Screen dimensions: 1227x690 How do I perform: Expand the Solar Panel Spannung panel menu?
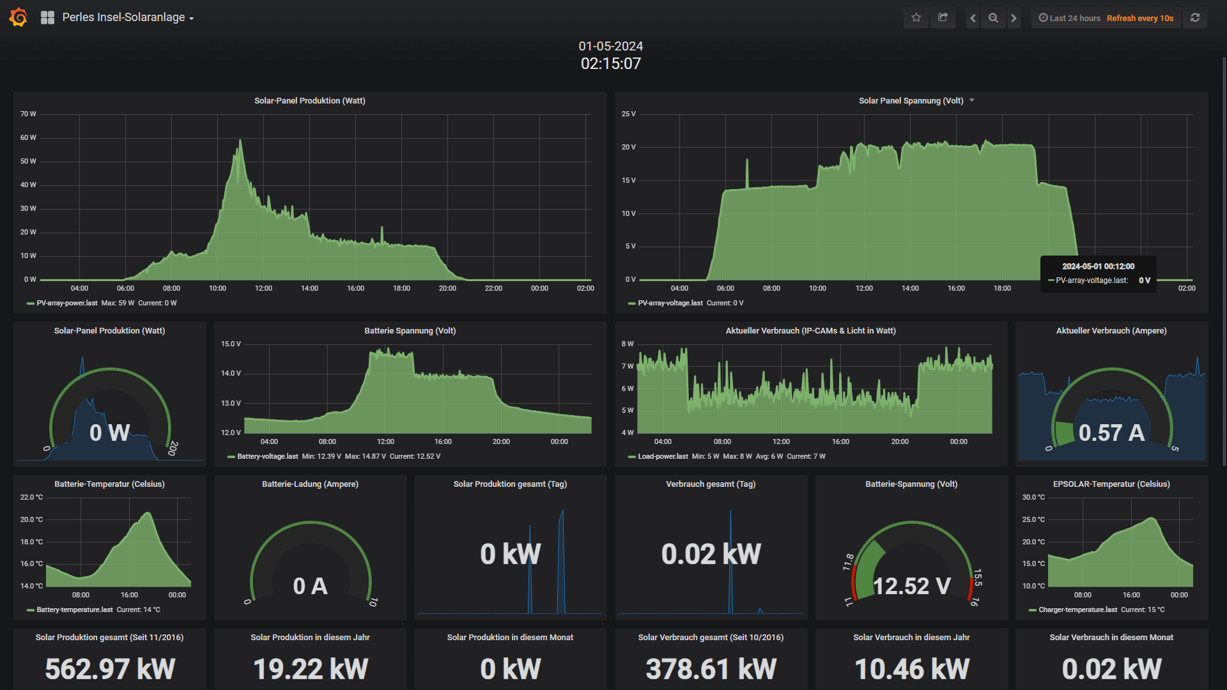tap(971, 100)
